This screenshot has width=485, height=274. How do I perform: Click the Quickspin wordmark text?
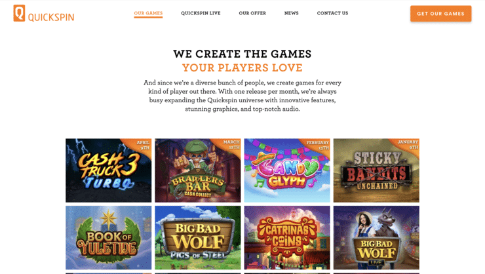tap(51, 17)
